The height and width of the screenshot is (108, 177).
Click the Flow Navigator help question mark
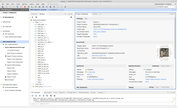click(x=26, y=10)
